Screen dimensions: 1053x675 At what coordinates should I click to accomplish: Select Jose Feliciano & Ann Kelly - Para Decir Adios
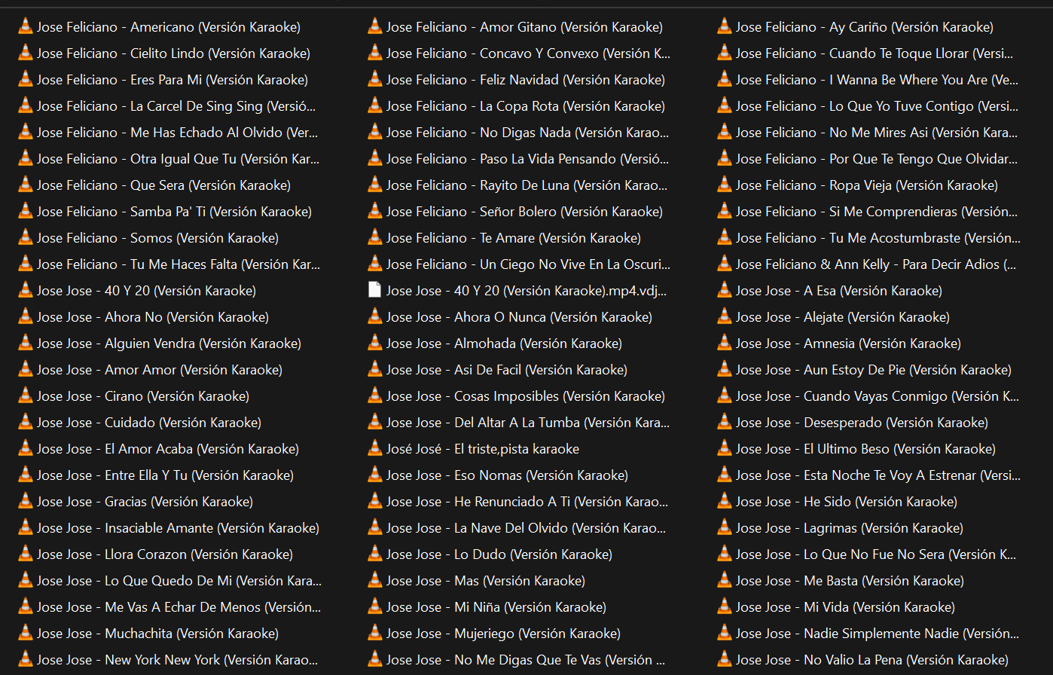[x=875, y=264]
